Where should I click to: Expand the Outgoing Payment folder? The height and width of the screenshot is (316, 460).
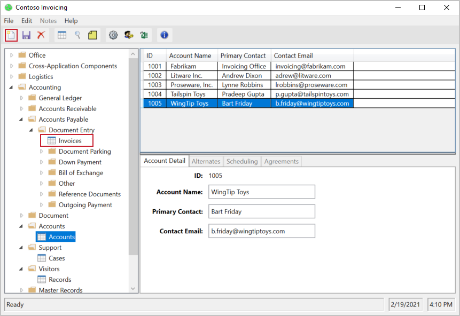tap(42, 204)
